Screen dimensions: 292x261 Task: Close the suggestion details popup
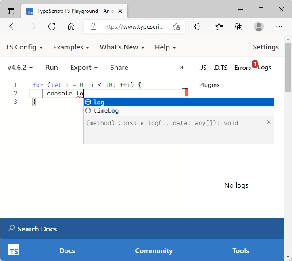(269, 122)
